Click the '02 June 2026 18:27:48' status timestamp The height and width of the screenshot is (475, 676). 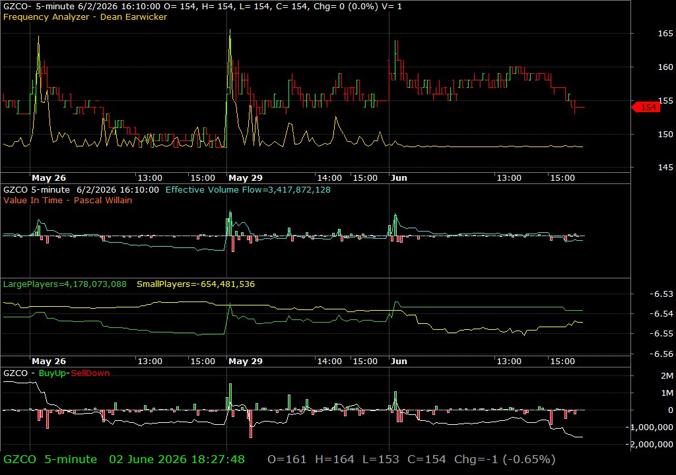pos(177,459)
